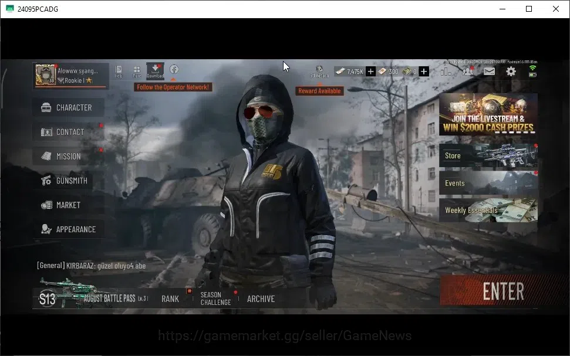Click the 300 ticket currency balance
This screenshot has height=356, width=570.
click(389, 72)
